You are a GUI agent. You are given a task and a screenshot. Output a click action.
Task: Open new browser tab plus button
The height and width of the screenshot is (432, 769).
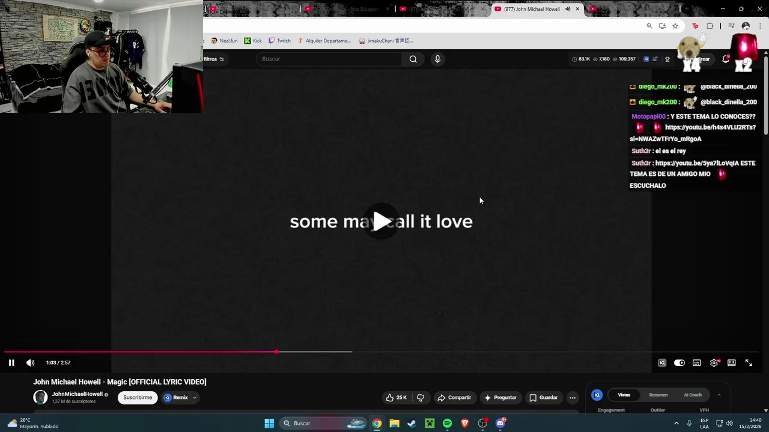coord(687,9)
